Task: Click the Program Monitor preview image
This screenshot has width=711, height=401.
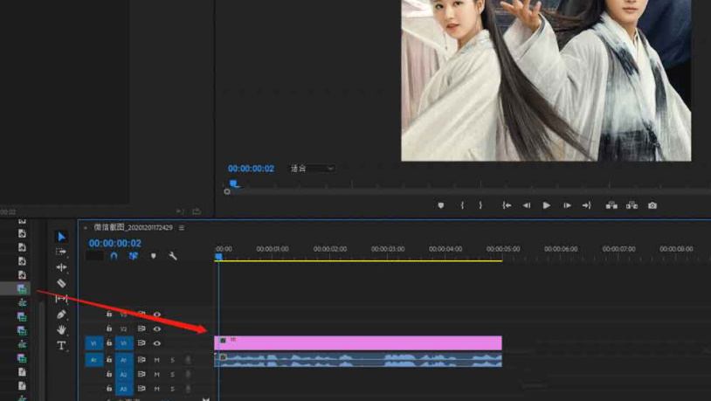Action: point(546,80)
